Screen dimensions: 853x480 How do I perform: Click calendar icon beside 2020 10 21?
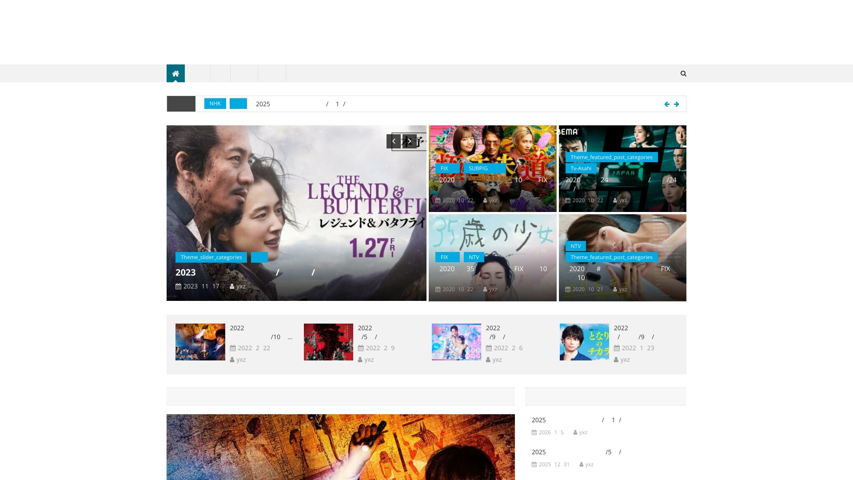(568, 289)
